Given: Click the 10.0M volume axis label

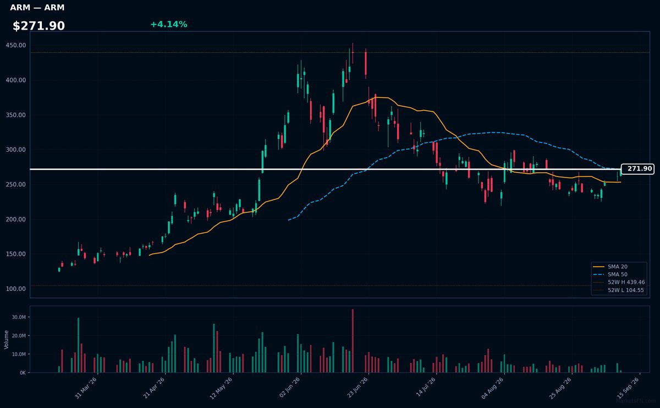Looking at the screenshot, I should point(19,354).
